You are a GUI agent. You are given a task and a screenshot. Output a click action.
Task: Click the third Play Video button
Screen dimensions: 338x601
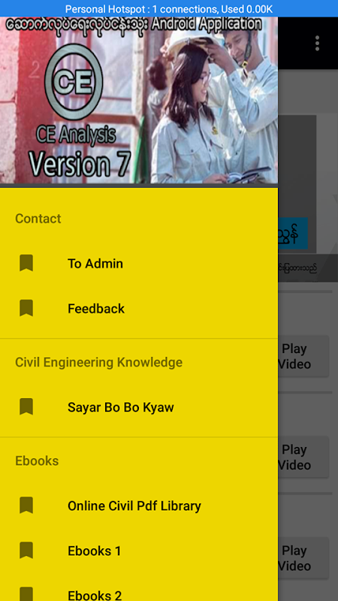[x=303, y=558]
